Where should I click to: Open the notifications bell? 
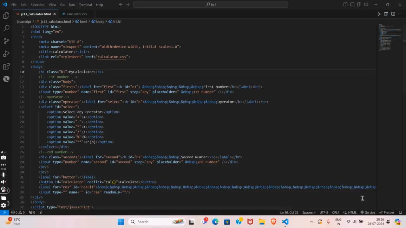400,212
